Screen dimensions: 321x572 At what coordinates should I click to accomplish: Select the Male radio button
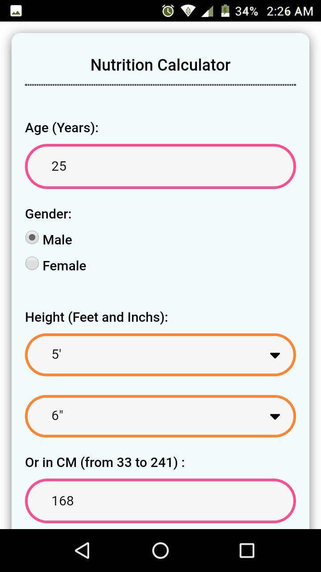click(x=32, y=238)
